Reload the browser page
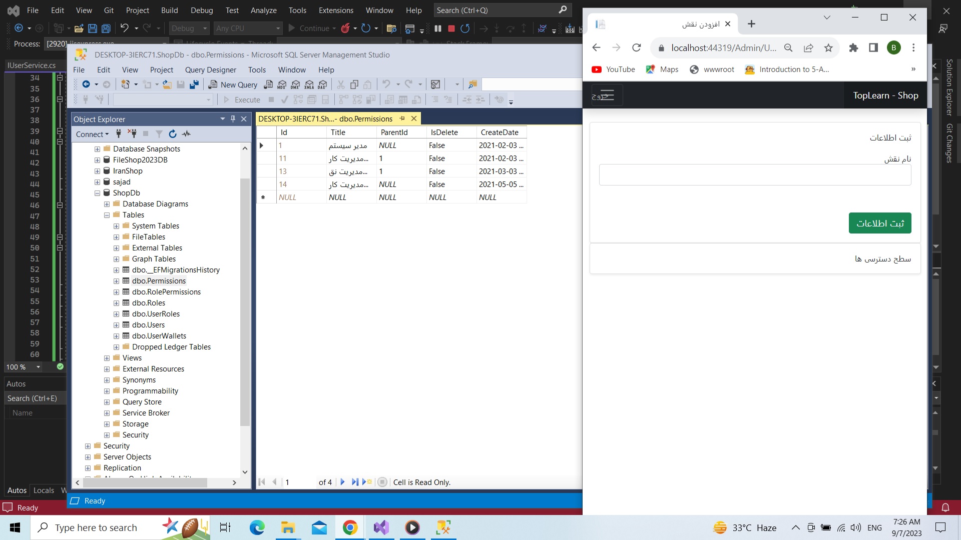 pyautogui.click(x=636, y=48)
